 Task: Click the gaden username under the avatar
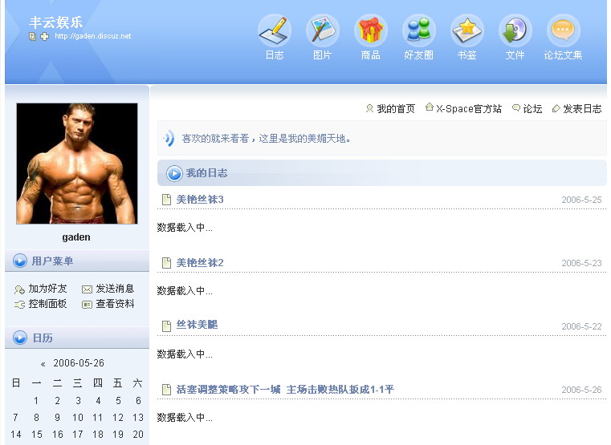click(x=76, y=237)
